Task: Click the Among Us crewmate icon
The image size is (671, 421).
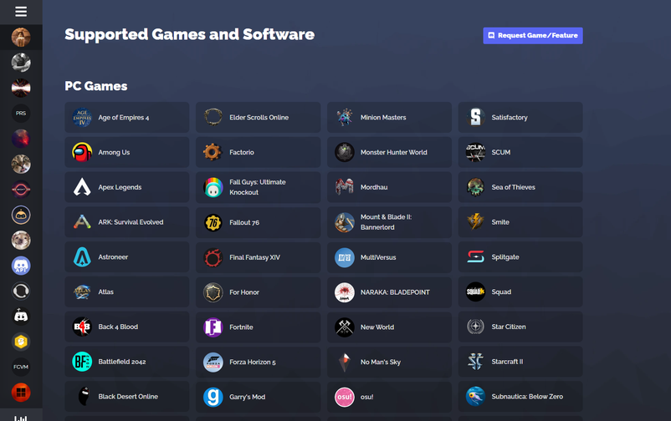Action: point(82,152)
